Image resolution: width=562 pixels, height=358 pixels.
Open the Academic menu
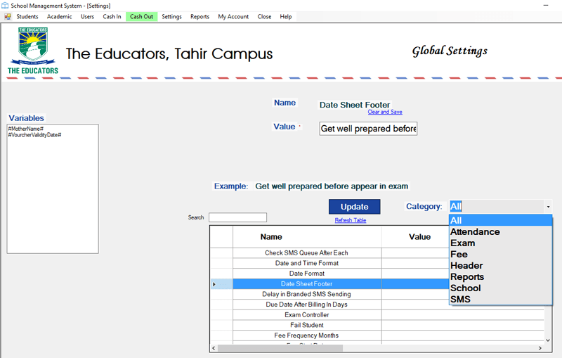click(59, 16)
